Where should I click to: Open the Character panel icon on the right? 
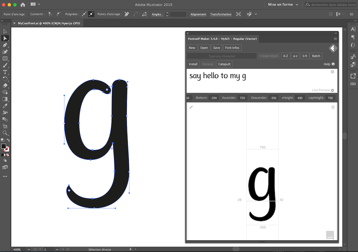pos(353,28)
